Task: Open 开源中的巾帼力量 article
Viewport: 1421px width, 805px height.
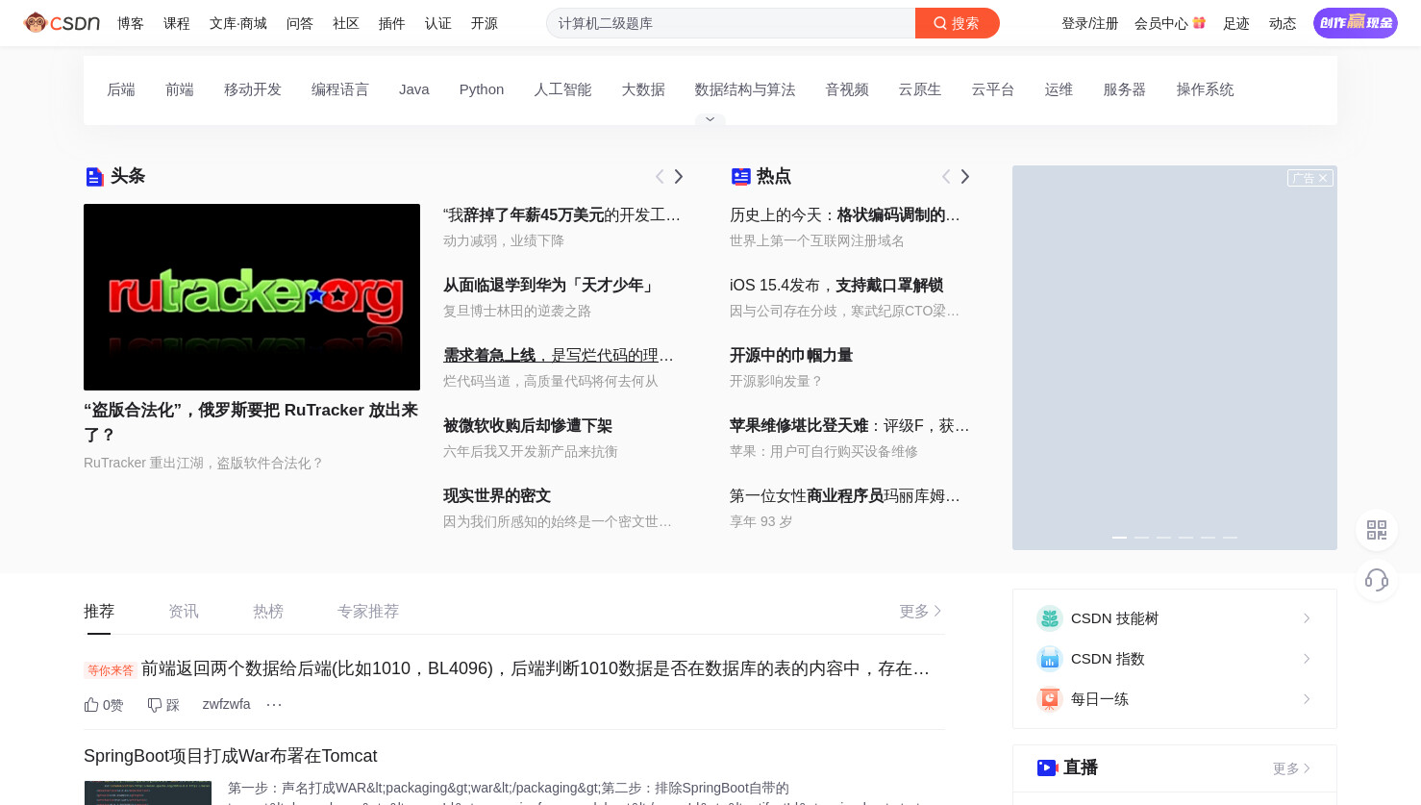Action: [791, 355]
